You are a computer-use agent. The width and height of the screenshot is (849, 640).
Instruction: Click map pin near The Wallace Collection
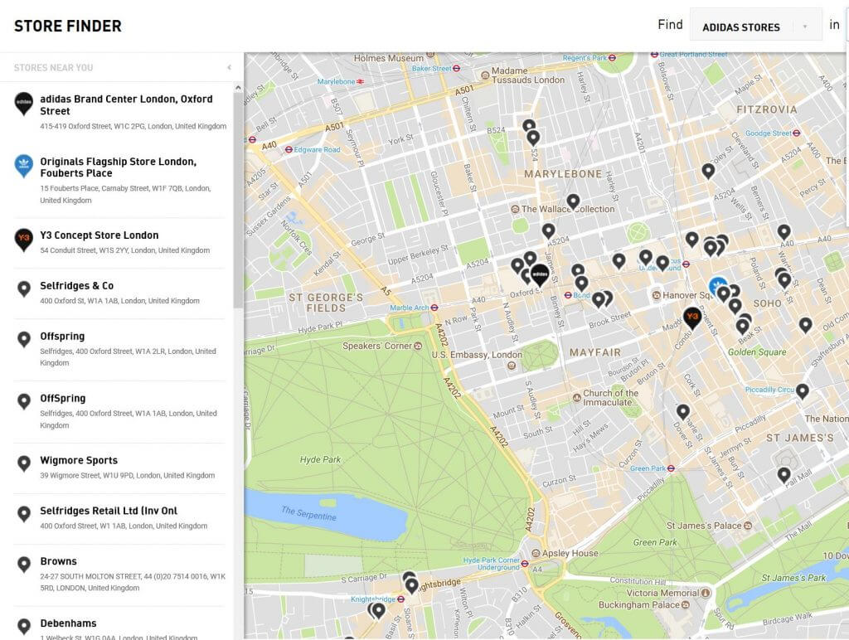tap(573, 203)
